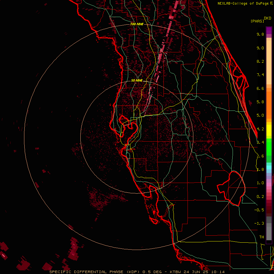Screen dimensions: 274x274
Task: Click the 9.0 value on color scale
Action: click(260, 48)
